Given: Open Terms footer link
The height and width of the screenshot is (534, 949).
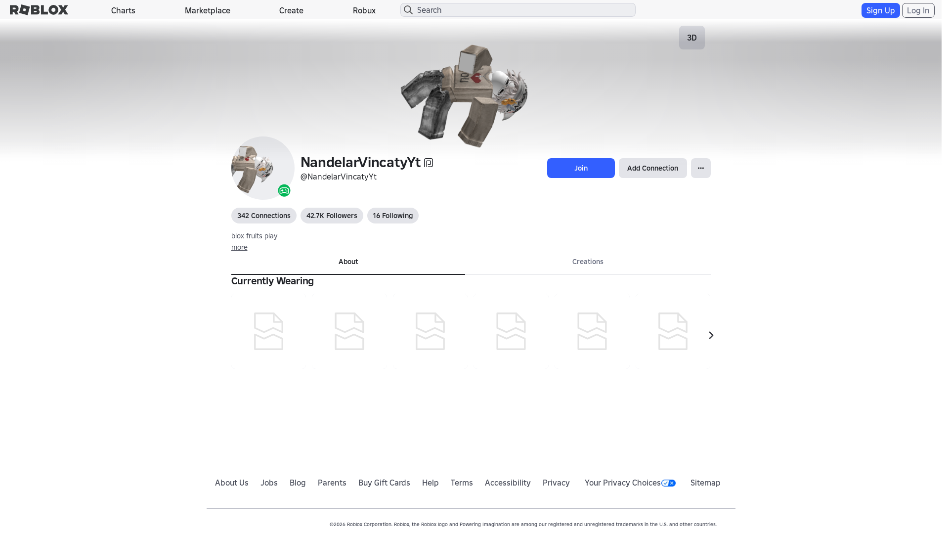Looking at the screenshot, I should click(x=462, y=483).
